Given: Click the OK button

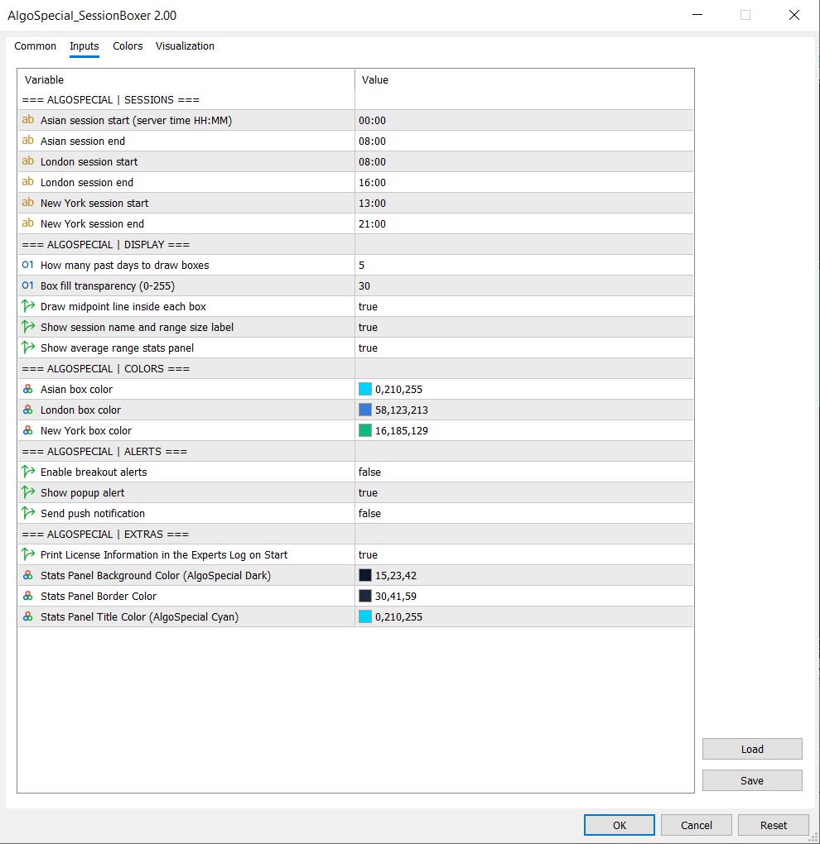Looking at the screenshot, I should coord(620,825).
